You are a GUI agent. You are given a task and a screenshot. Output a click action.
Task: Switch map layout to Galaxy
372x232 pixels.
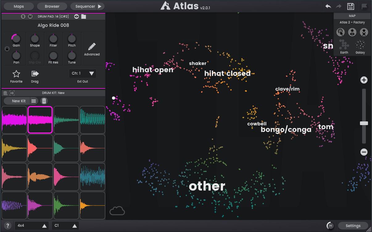(x=360, y=47)
